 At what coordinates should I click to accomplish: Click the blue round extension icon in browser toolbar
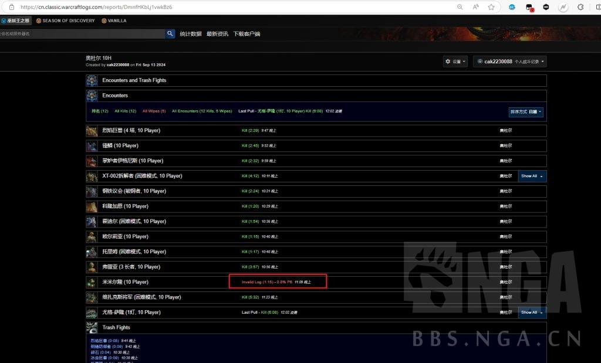[512, 7]
